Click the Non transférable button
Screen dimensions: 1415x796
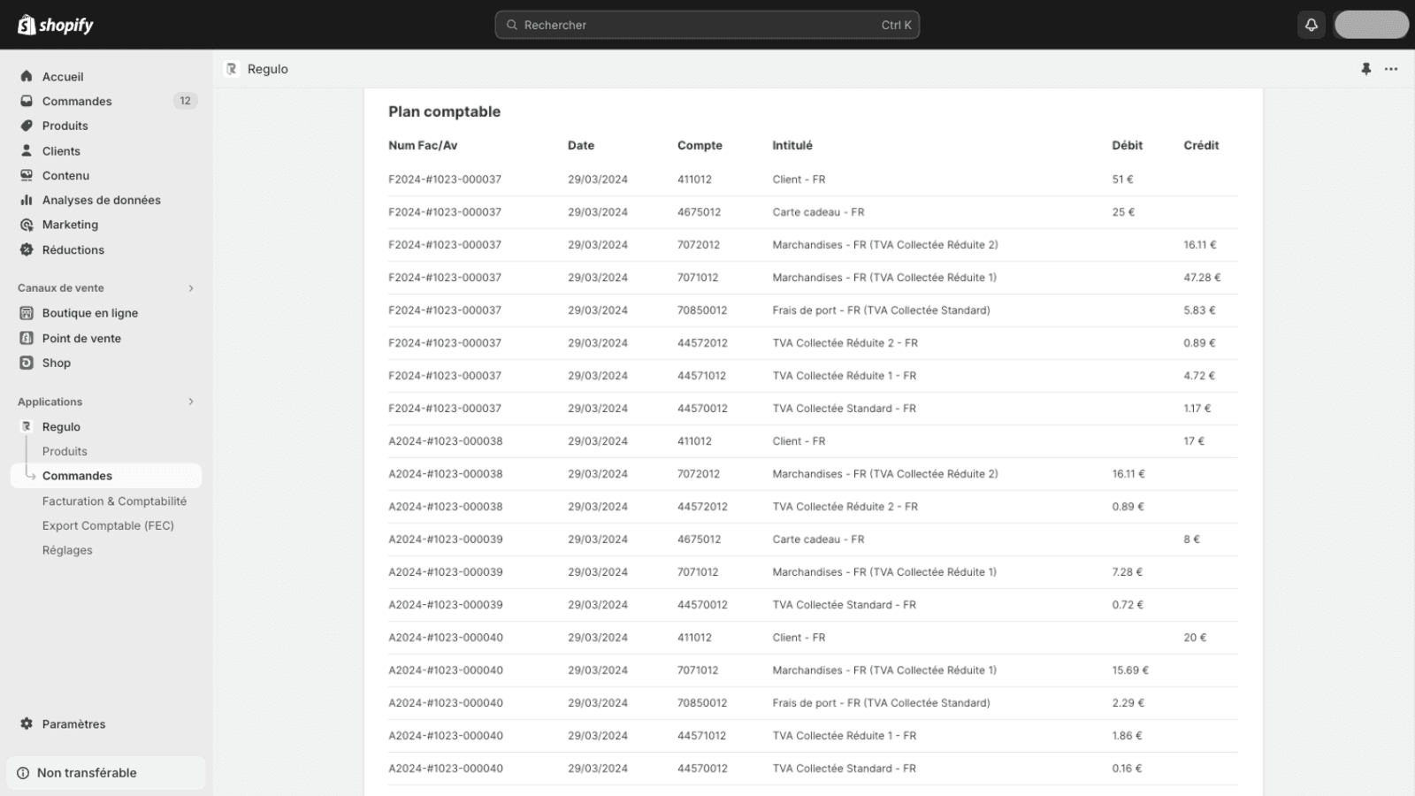(87, 773)
